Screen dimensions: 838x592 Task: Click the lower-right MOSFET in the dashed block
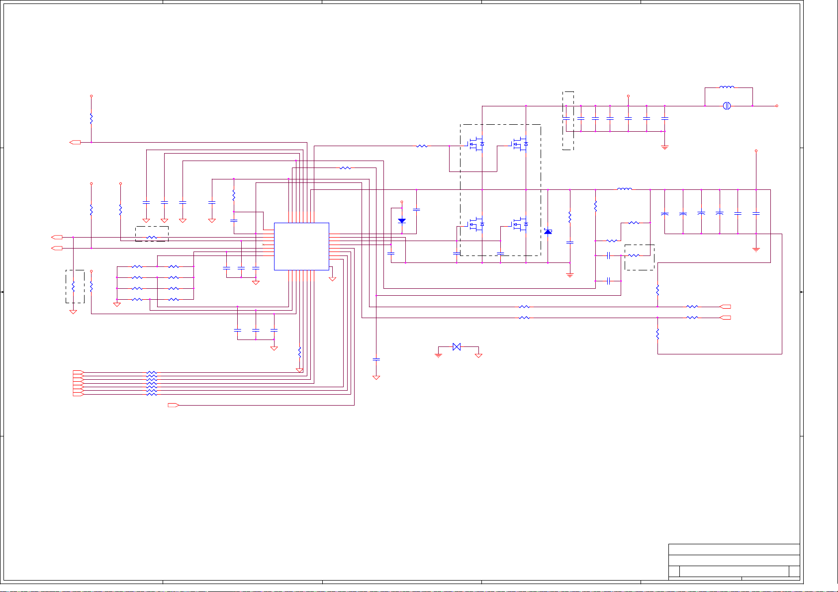(520, 225)
